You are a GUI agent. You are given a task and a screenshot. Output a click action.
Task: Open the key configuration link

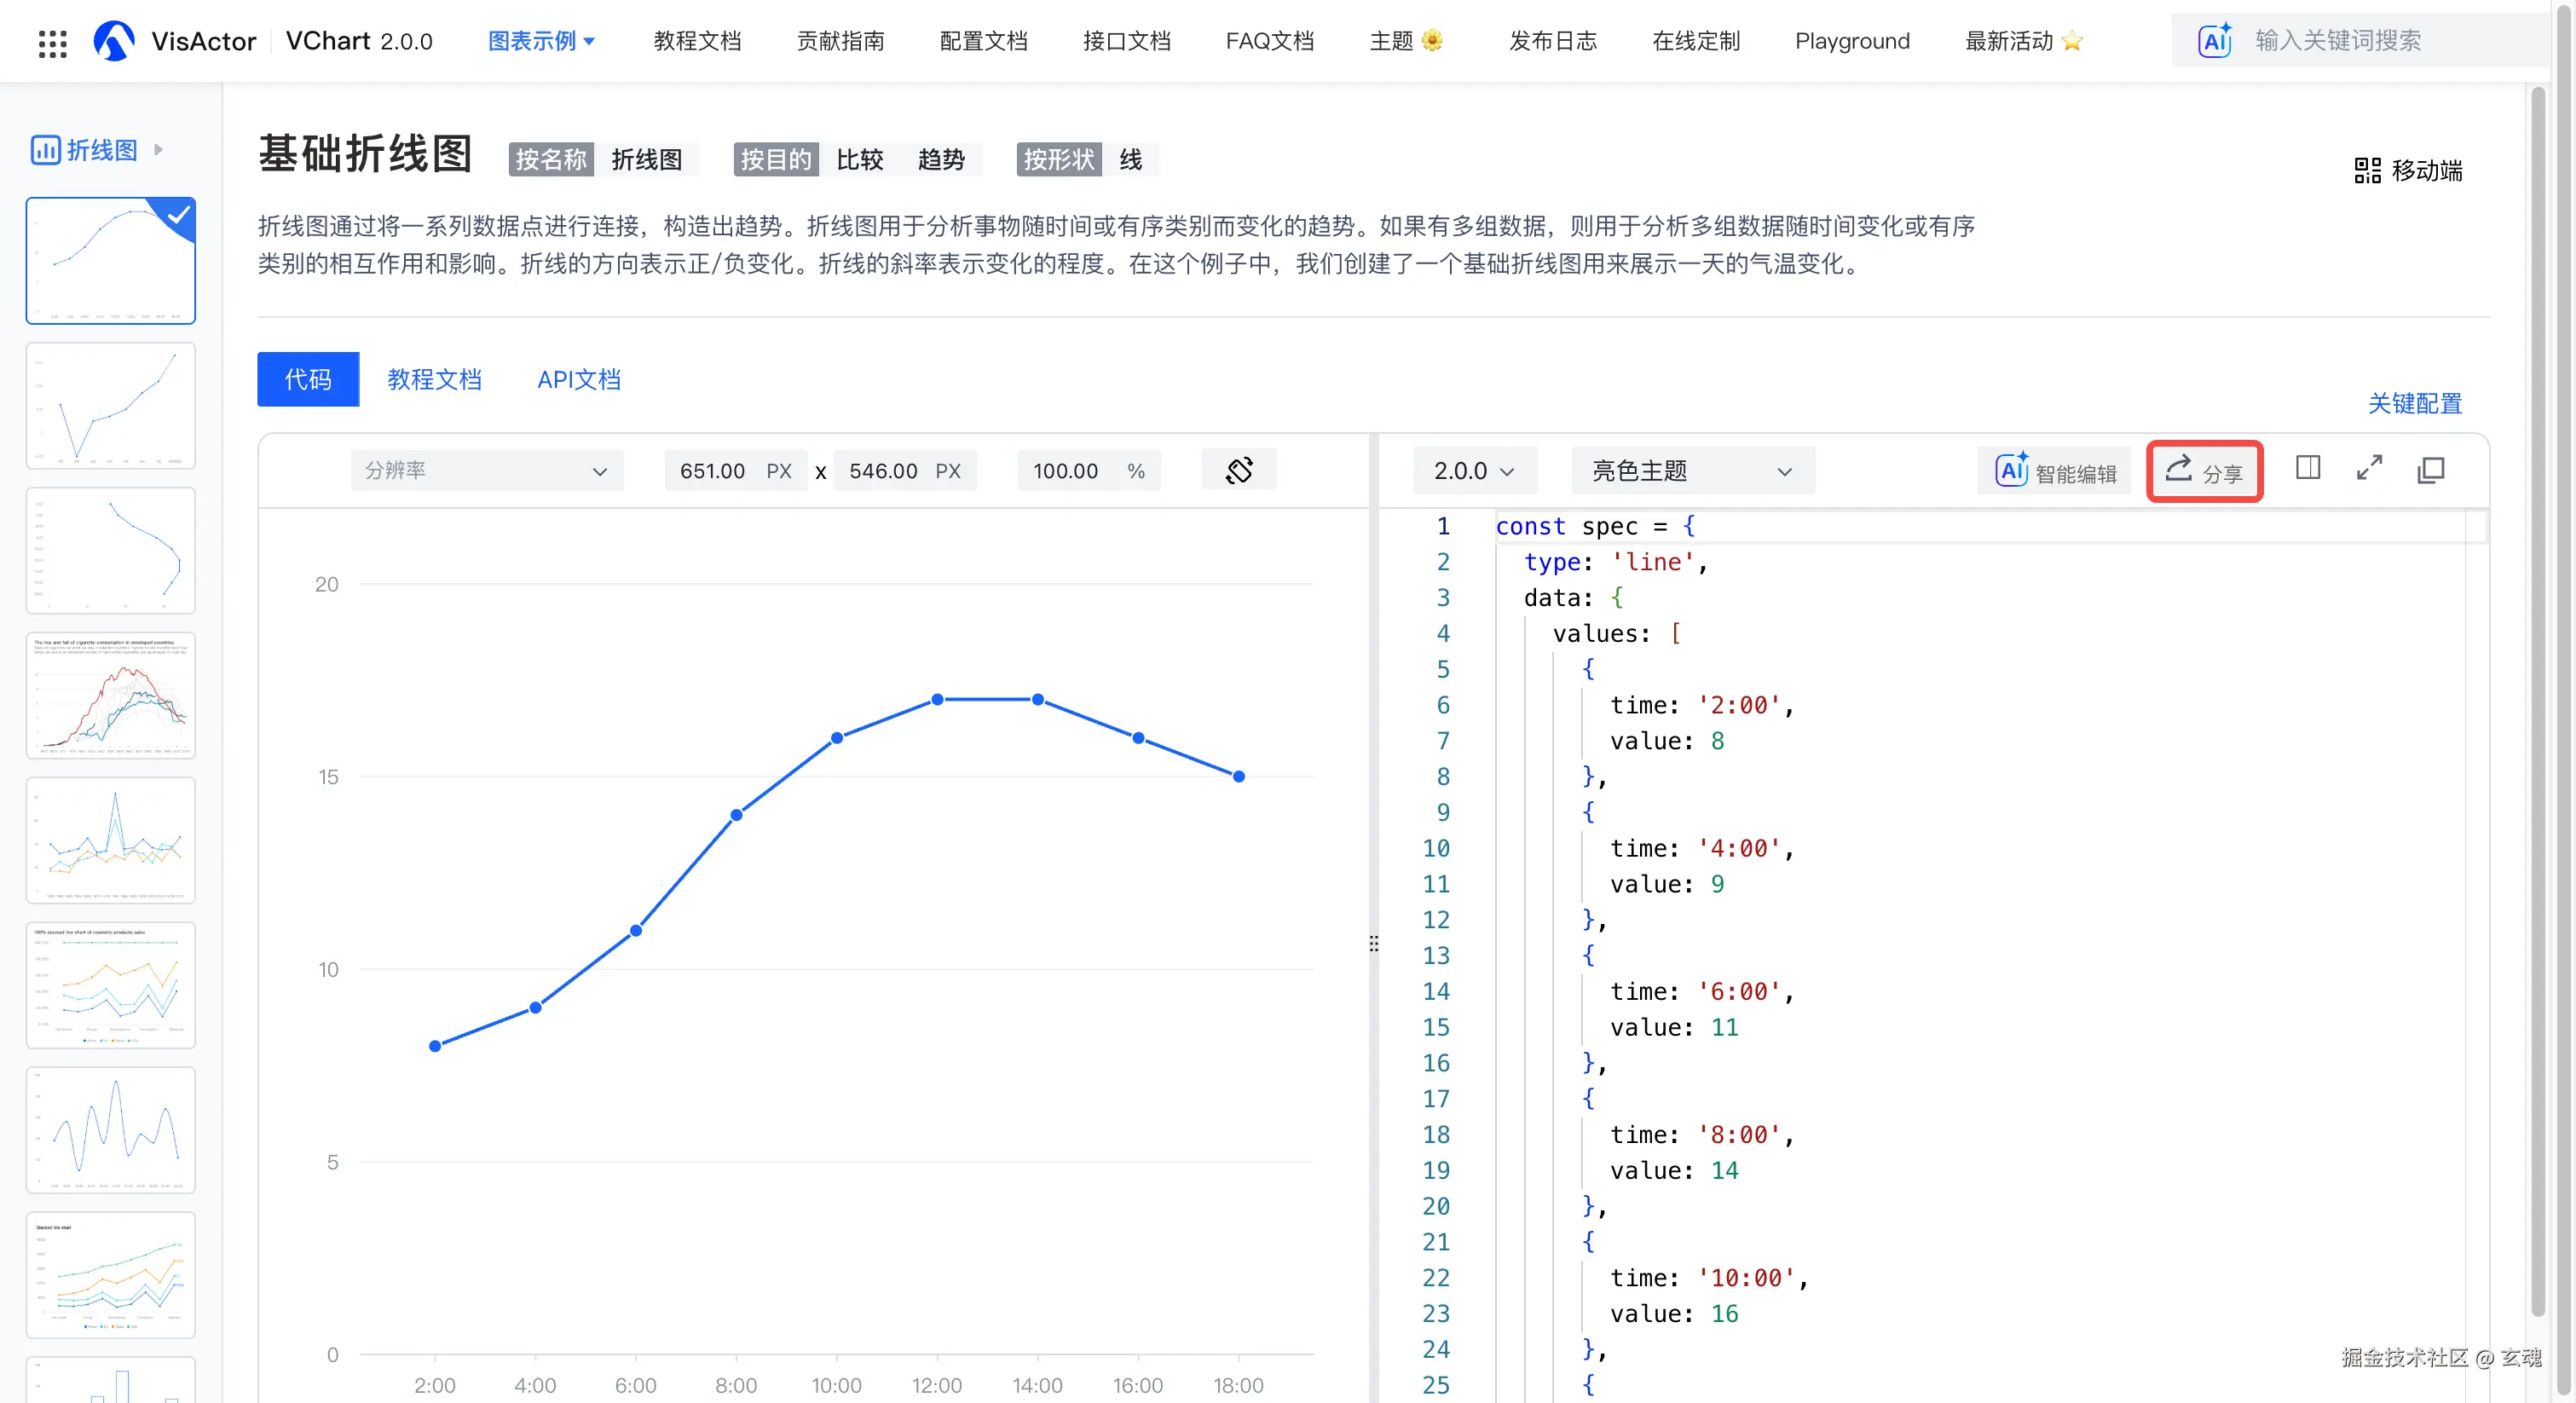2414,404
